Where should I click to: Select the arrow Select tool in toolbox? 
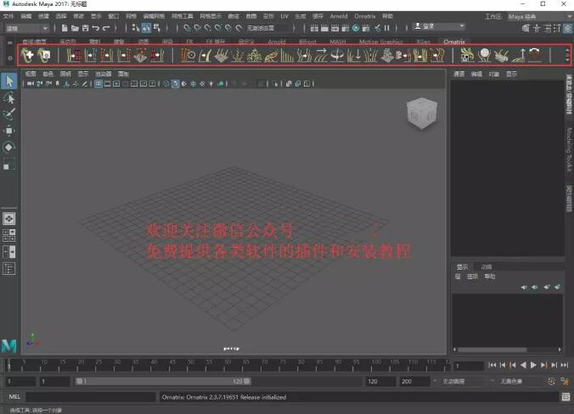[x=9, y=81]
